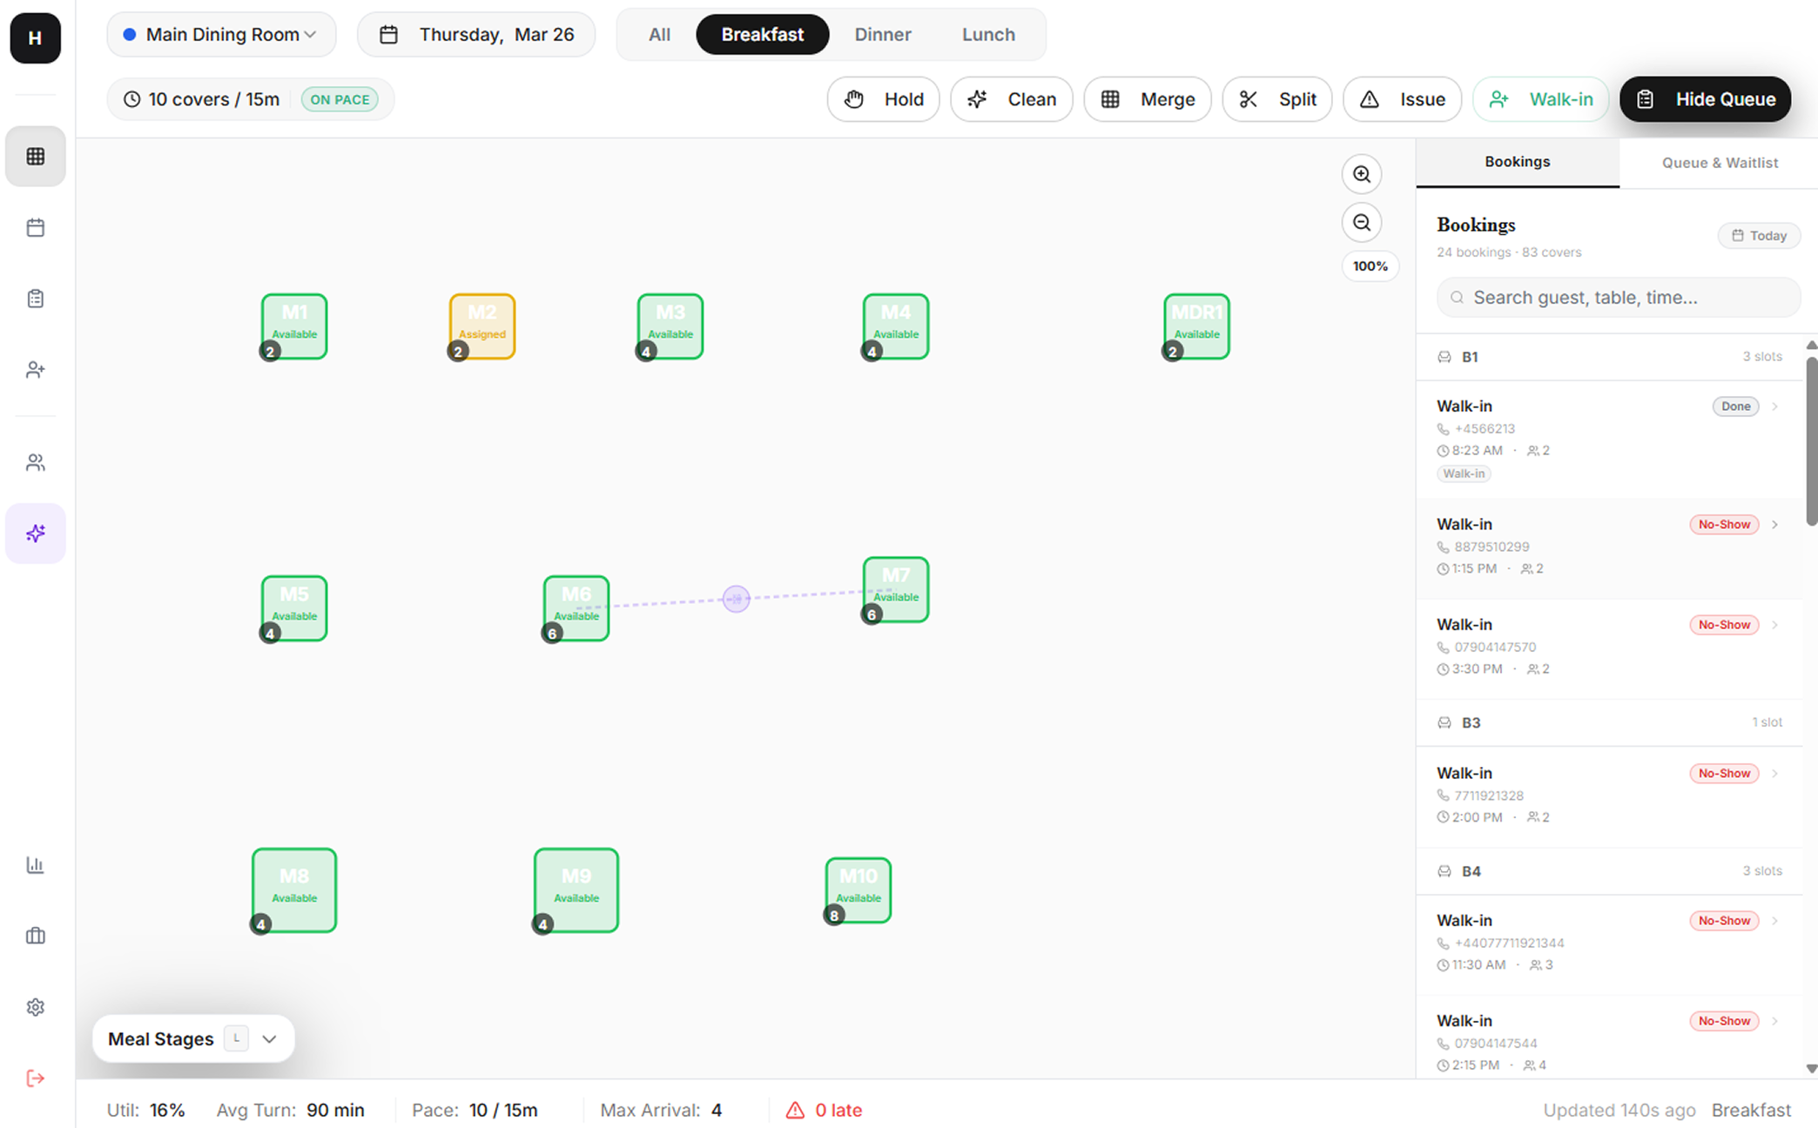Switch filter to Dinner
Image resolution: width=1818 pixels, height=1128 pixels.
[883, 35]
